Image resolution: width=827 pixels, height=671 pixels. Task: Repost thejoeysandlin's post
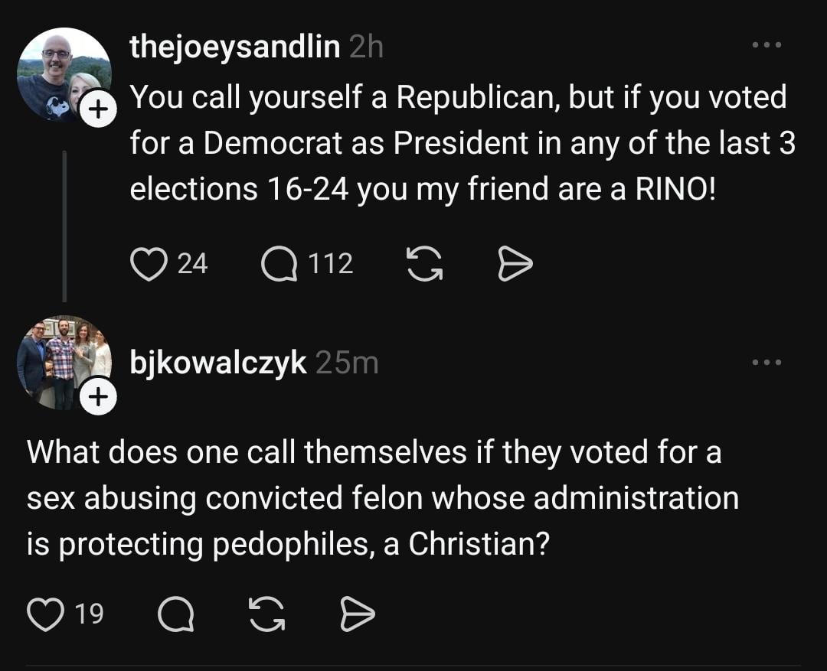tap(423, 264)
